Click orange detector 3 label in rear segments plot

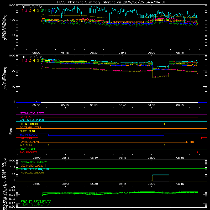30,61
